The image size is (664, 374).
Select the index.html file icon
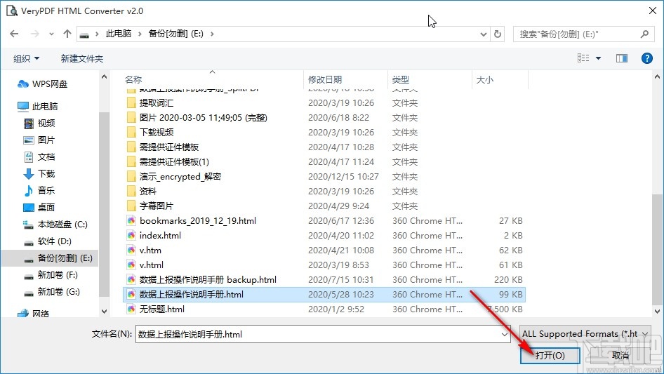coord(132,236)
